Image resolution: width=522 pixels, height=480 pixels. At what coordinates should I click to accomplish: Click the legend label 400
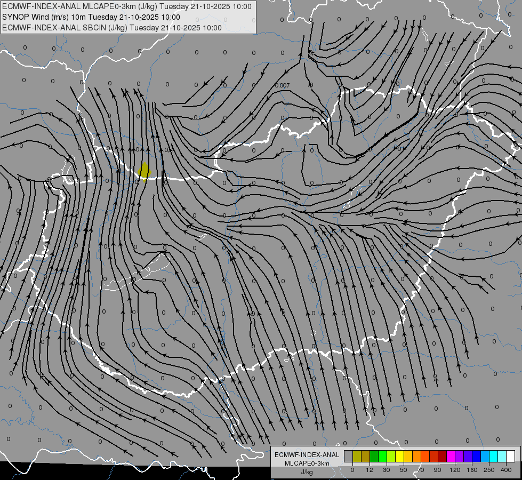click(x=506, y=470)
